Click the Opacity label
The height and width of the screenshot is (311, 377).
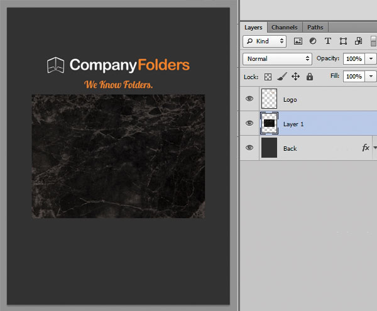[x=328, y=58]
